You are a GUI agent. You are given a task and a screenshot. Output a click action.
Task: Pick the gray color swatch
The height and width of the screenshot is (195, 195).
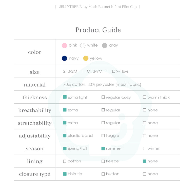tap(105, 46)
